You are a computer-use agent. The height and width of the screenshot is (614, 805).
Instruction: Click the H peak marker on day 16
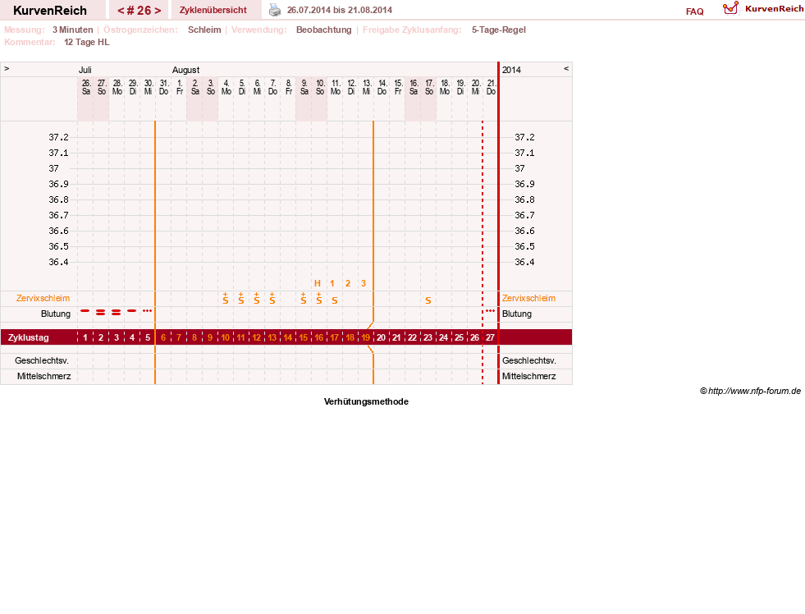[x=318, y=283]
